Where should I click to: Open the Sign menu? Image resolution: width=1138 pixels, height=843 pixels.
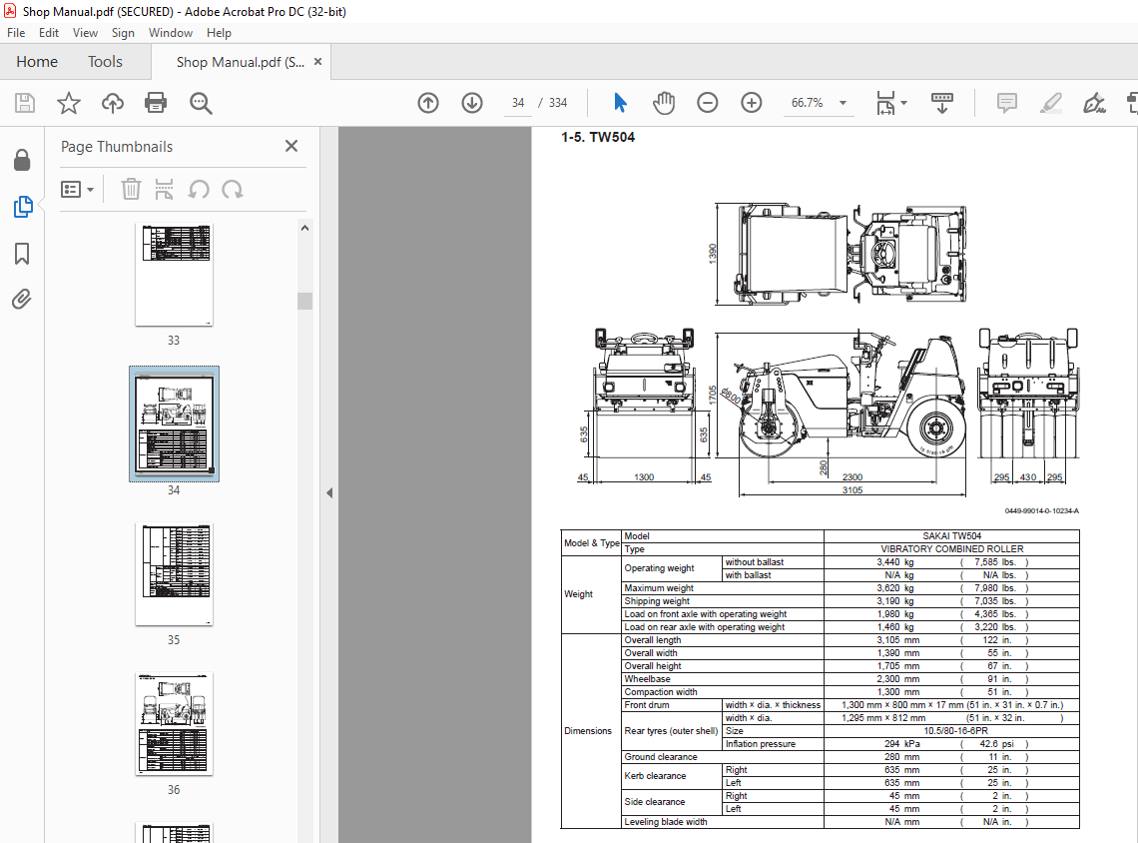[x=123, y=33]
